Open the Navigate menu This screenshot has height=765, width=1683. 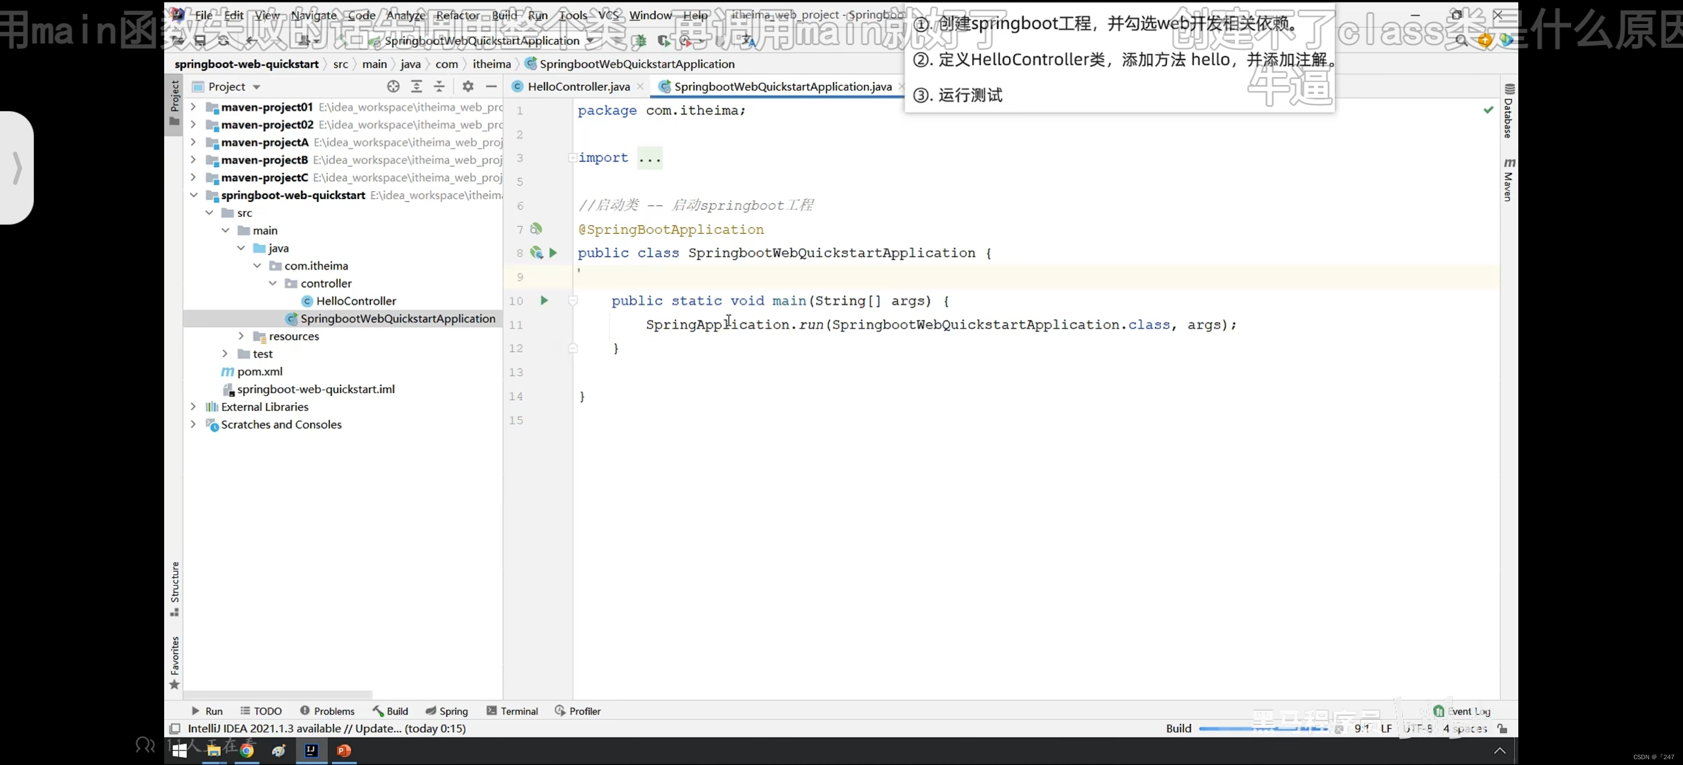313,15
